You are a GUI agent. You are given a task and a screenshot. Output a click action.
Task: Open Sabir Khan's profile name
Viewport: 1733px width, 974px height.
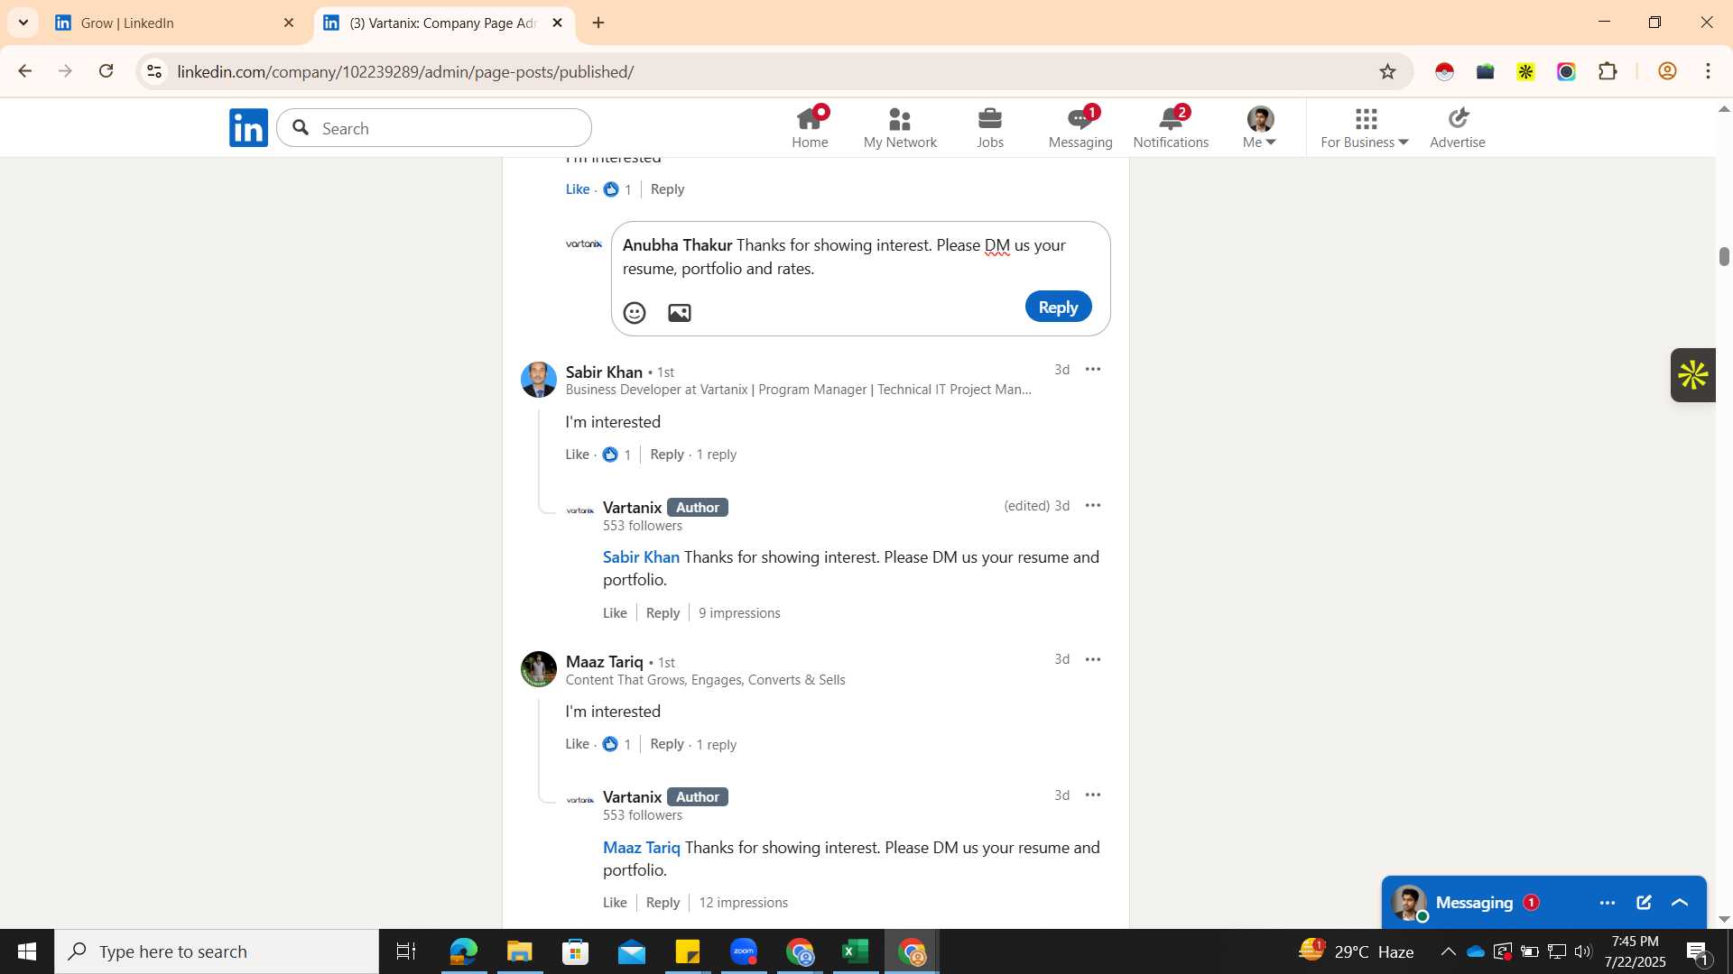[604, 372]
